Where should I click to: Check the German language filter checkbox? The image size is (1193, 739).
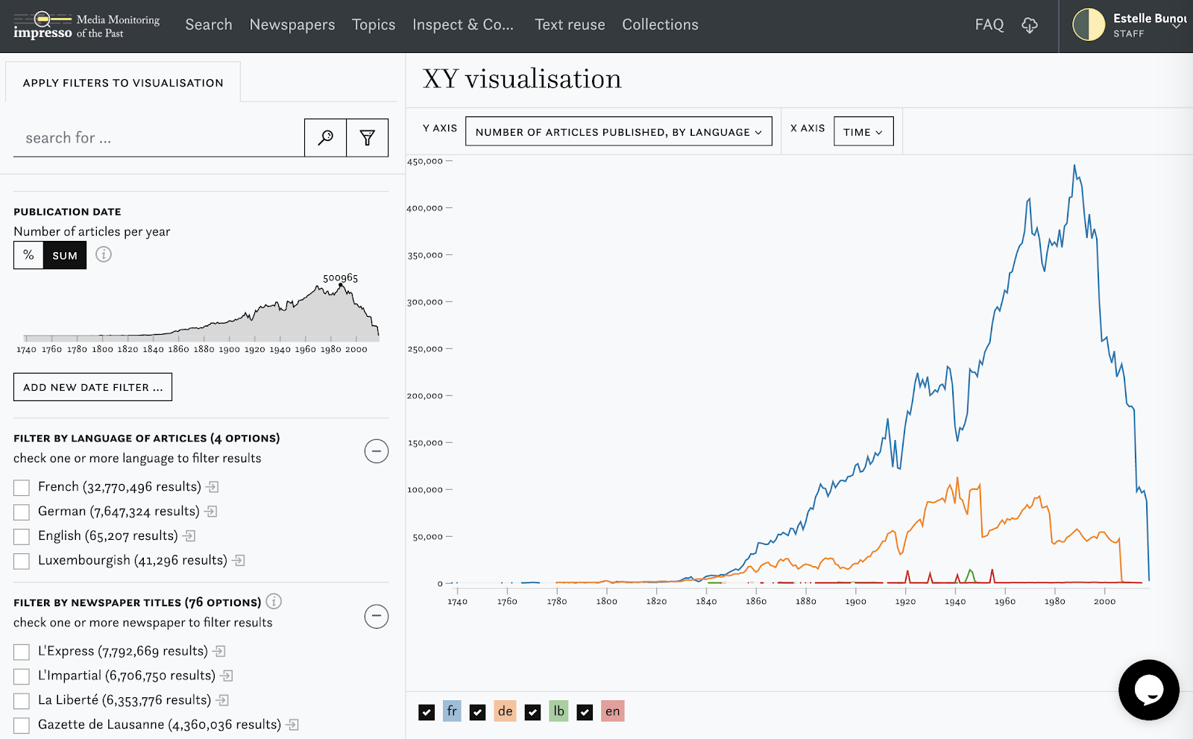(x=21, y=512)
